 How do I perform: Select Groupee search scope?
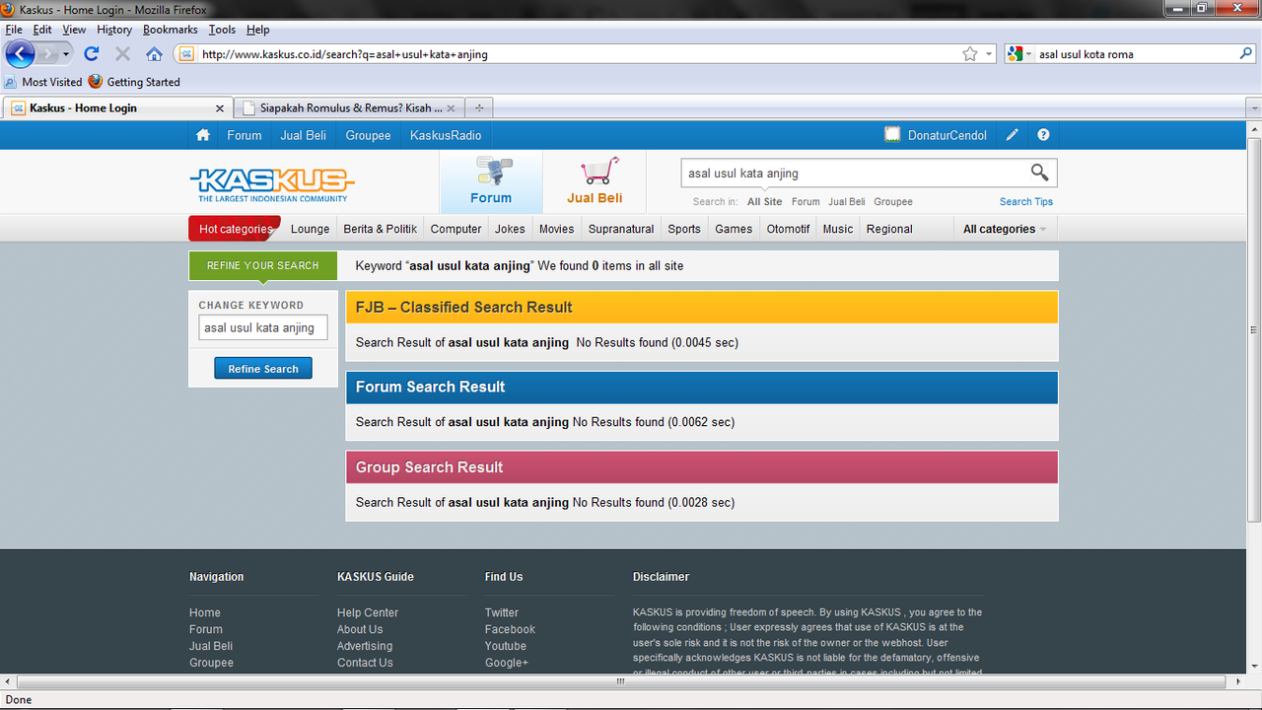coord(893,201)
